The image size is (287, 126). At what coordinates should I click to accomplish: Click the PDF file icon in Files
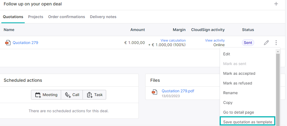click(x=154, y=92)
